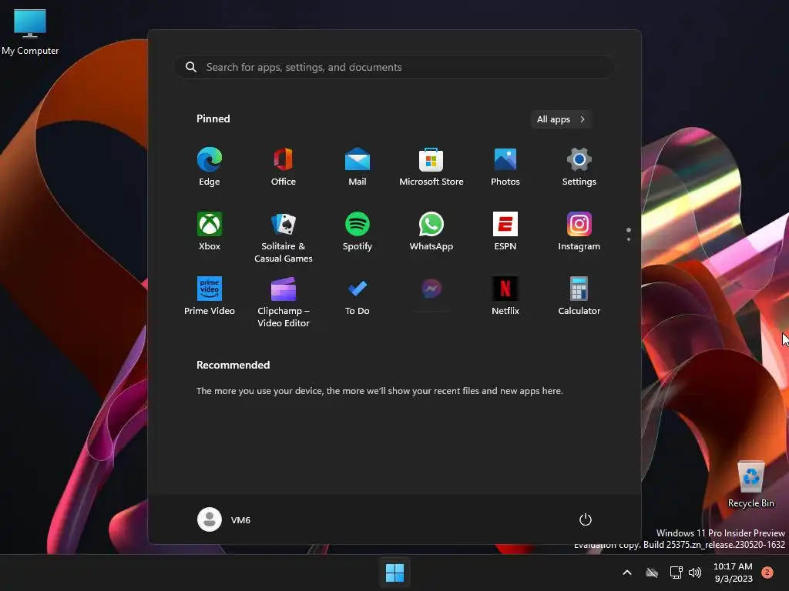Click the loading Messenger icon
This screenshot has width=789, height=591.
pos(431,289)
